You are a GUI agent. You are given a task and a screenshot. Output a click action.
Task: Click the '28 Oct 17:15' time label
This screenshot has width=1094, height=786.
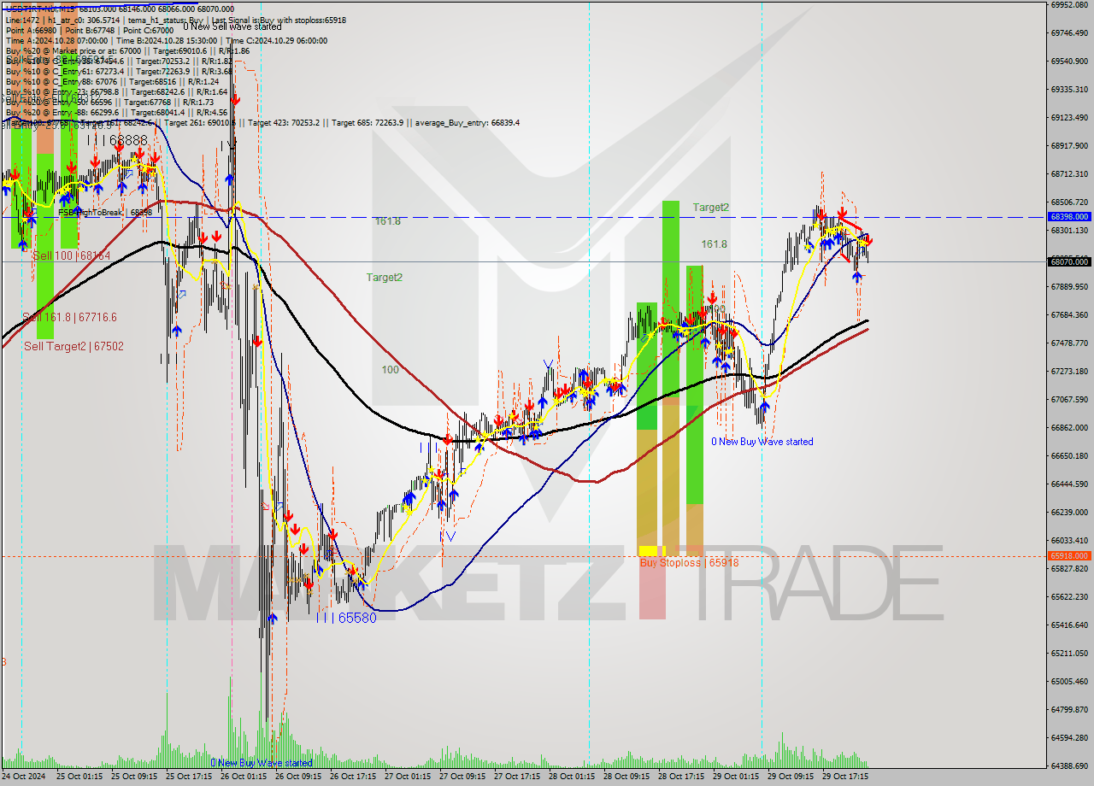(682, 777)
